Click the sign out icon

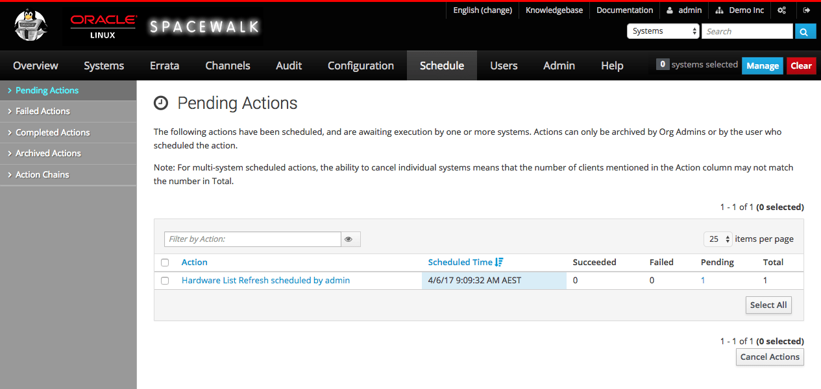point(807,10)
